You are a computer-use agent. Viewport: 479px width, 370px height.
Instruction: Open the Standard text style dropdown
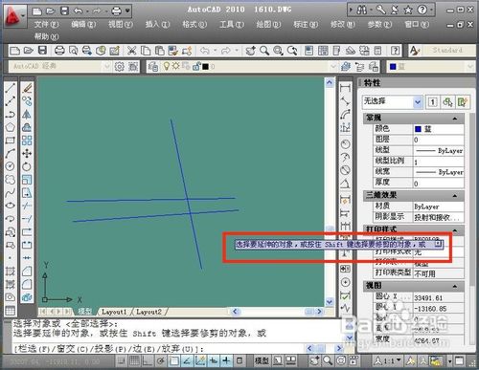tap(447, 50)
